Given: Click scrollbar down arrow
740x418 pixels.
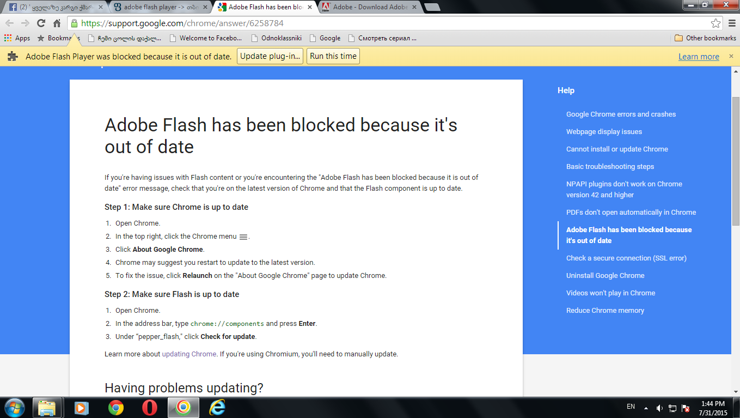Looking at the screenshot, I should pyautogui.click(x=735, y=392).
